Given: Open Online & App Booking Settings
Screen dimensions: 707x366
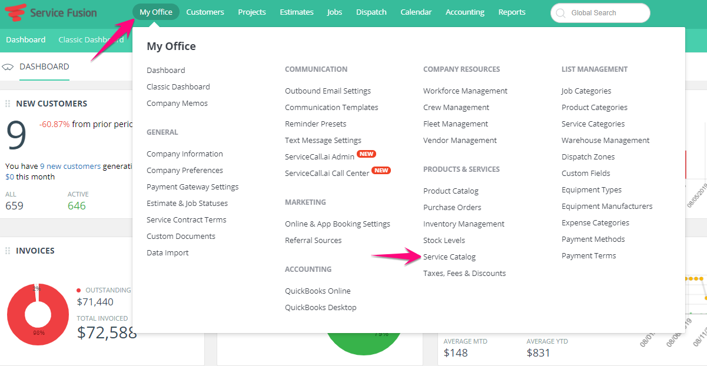Looking at the screenshot, I should coord(337,224).
